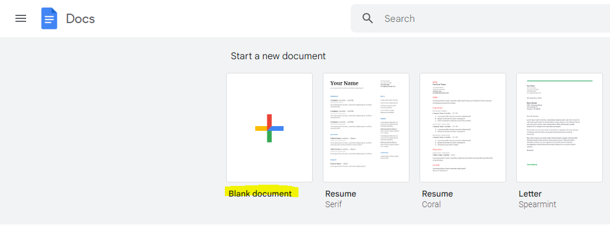Click the highlighted "Blank document" label
This screenshot has width=610, height=225.
point(260,193)
